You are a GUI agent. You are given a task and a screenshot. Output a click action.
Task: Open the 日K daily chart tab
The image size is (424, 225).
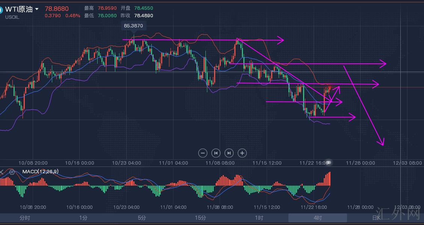click(x=376, y=218)
